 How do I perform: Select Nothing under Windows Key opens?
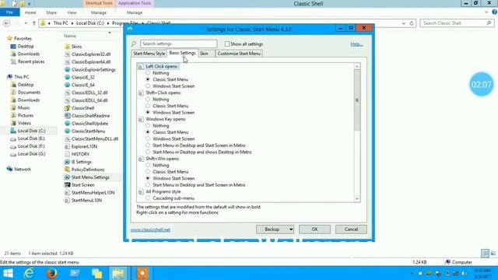coord(148,125)
